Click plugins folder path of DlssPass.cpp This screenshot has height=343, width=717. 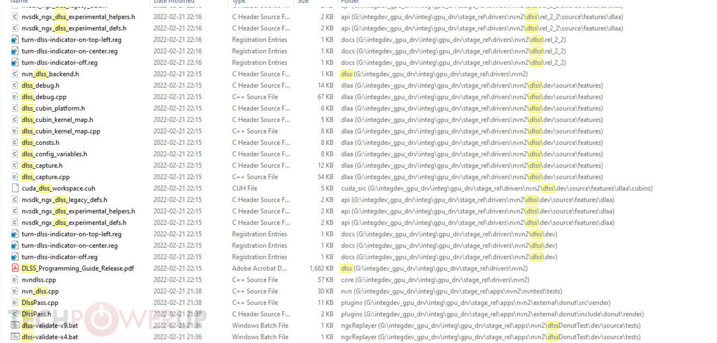tap(476, 303)
